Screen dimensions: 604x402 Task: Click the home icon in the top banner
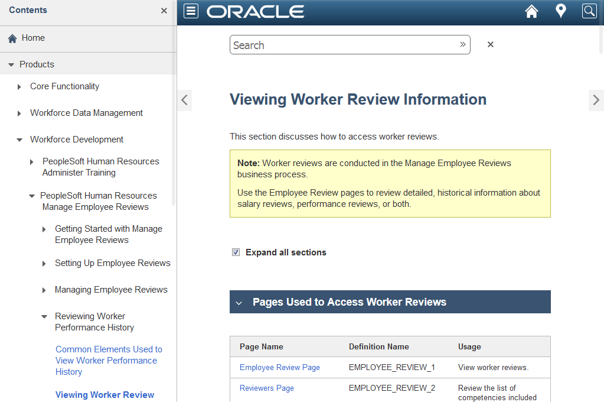pos(531,11)
